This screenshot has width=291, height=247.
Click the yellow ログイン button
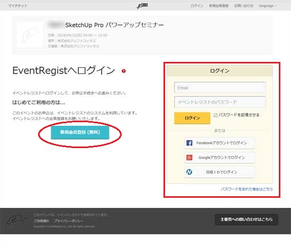click(x=192, y=118)
